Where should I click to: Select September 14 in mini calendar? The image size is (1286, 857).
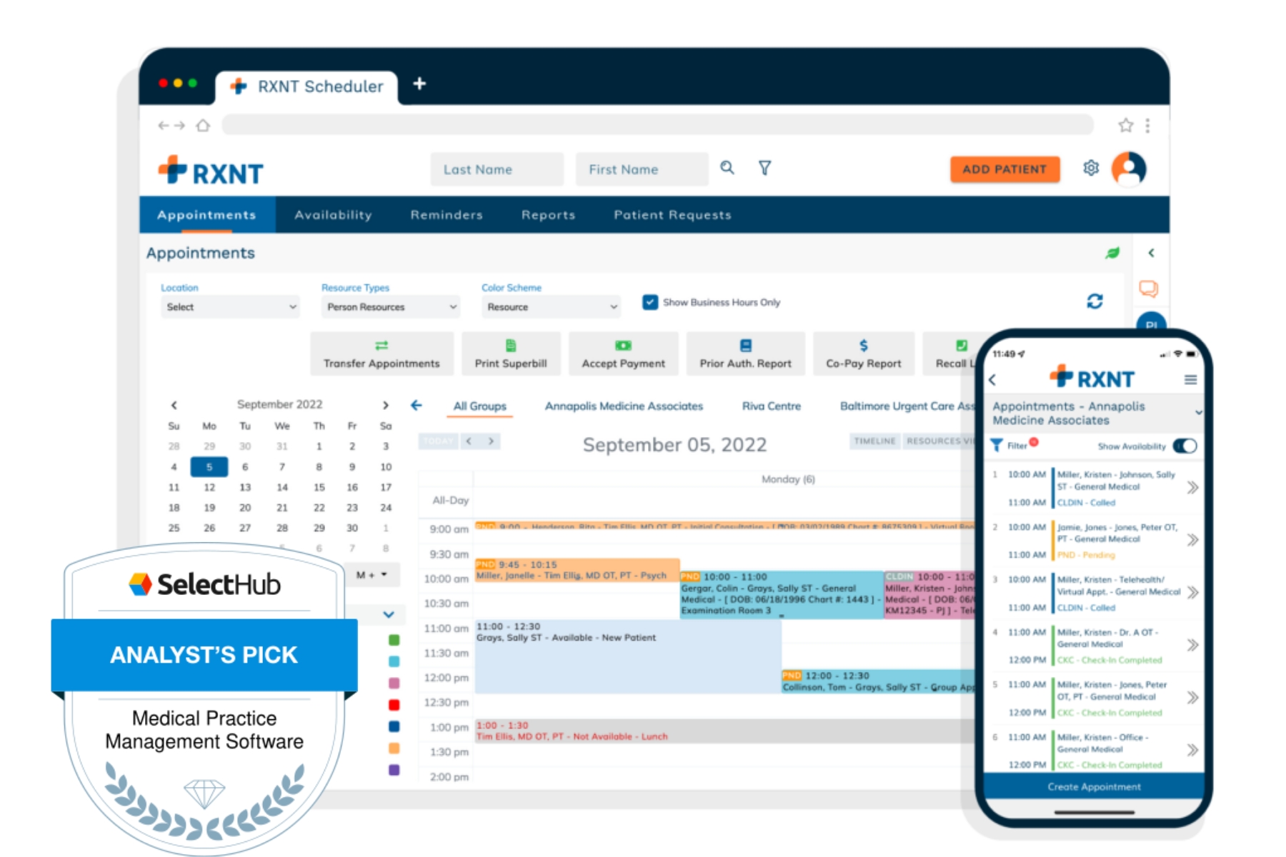pyautogui.click(x=282, y=487)
